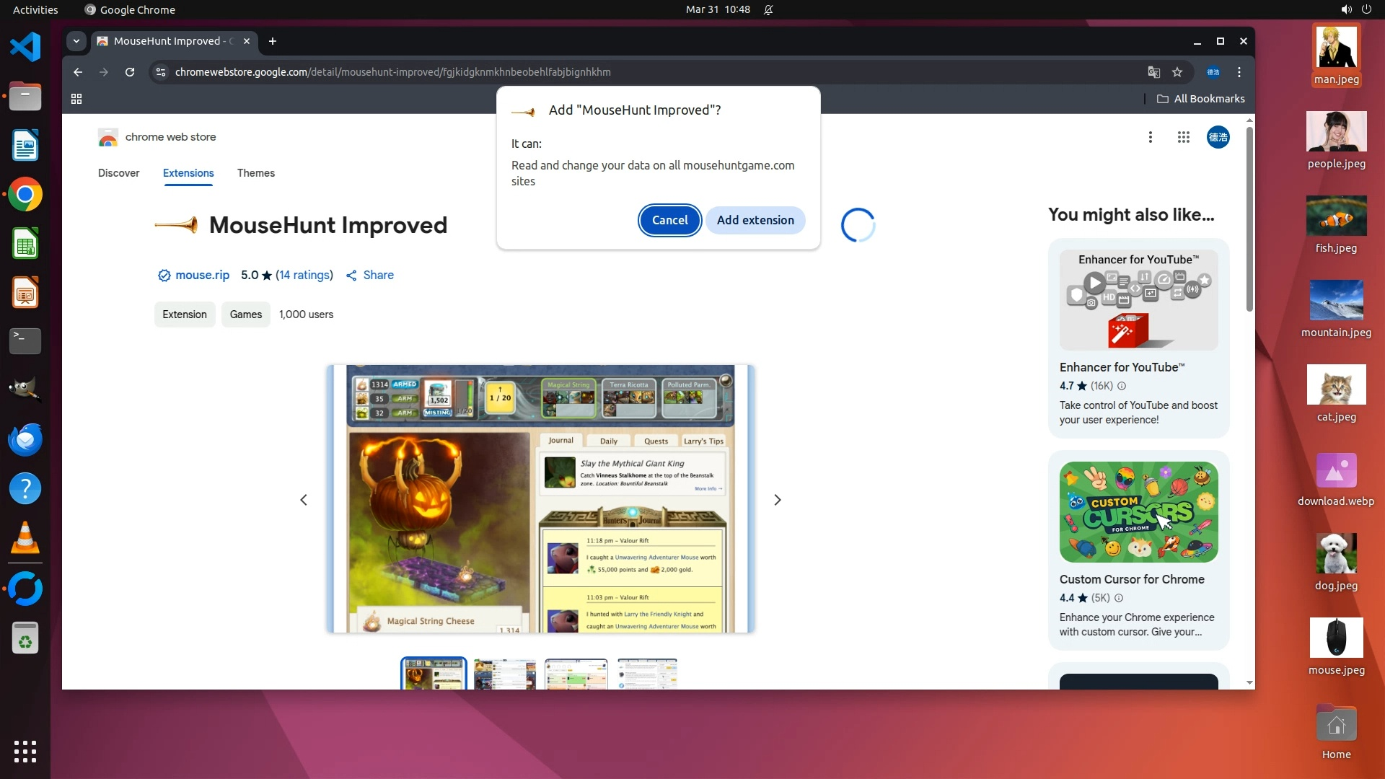The width and height of the screenshot is (1385, 779).
Task: Open the Chrome three-dot menu
Action: (x=1239, y=72)
